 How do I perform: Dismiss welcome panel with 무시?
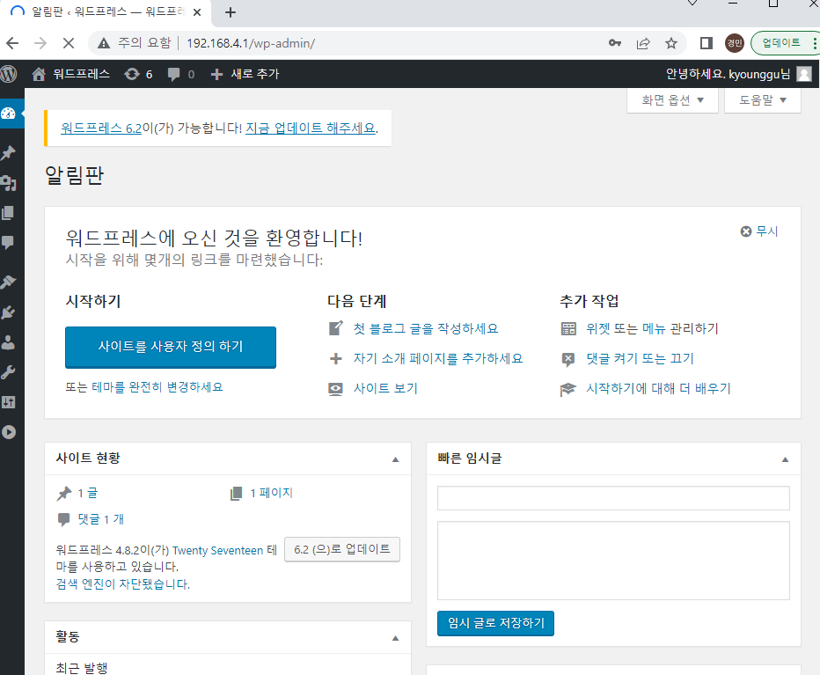pyautogui.click(x=759, y=231)
